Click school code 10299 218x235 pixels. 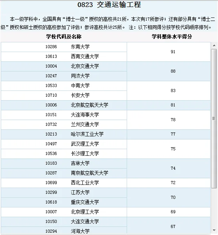51,192
